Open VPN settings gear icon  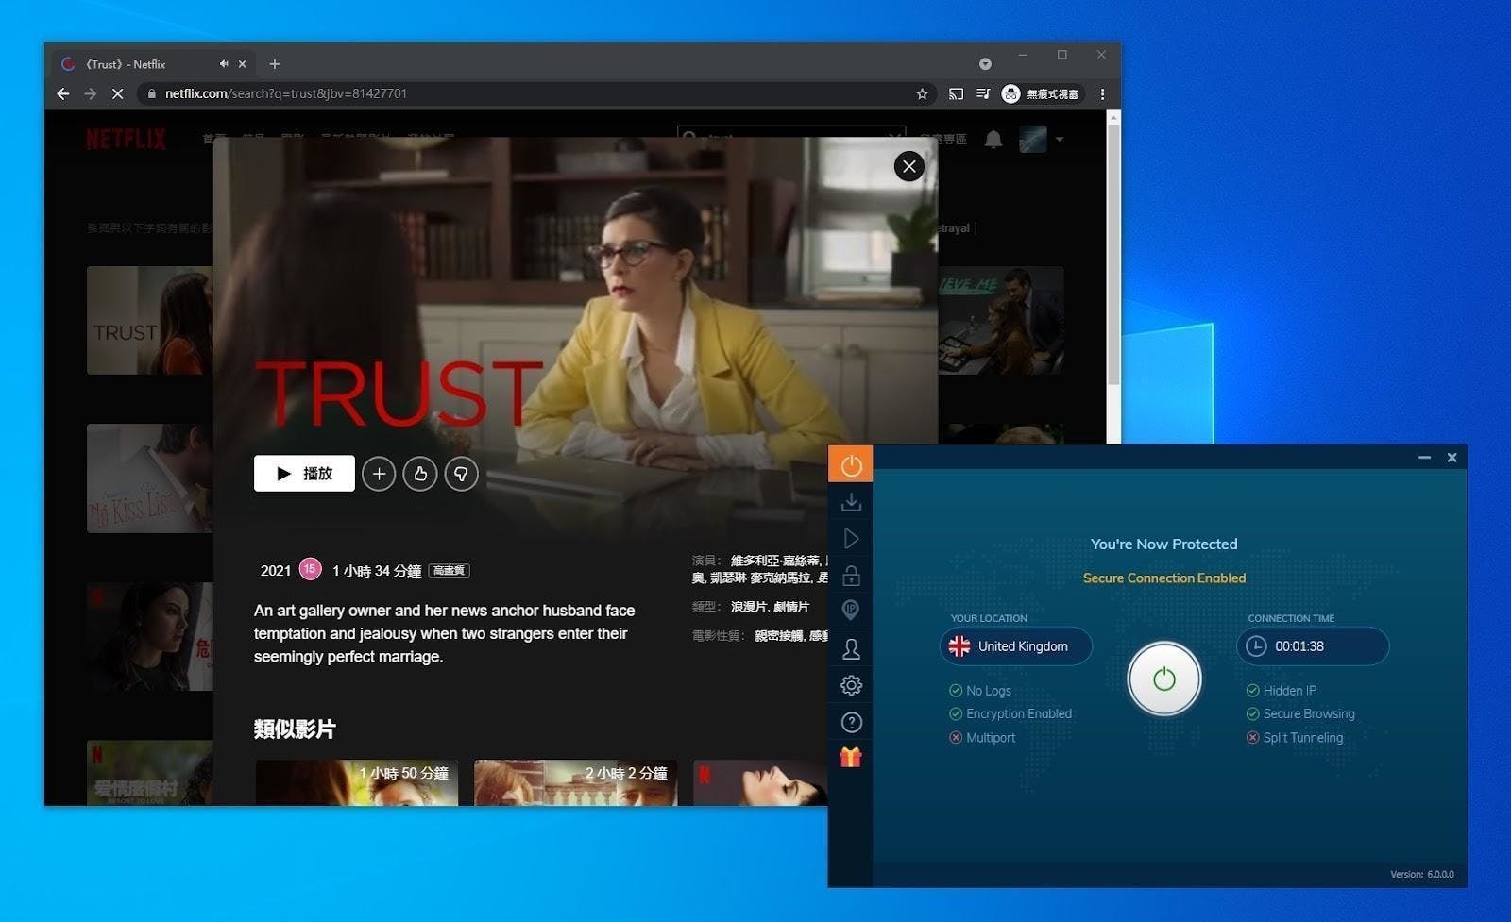tap(851, 685)
